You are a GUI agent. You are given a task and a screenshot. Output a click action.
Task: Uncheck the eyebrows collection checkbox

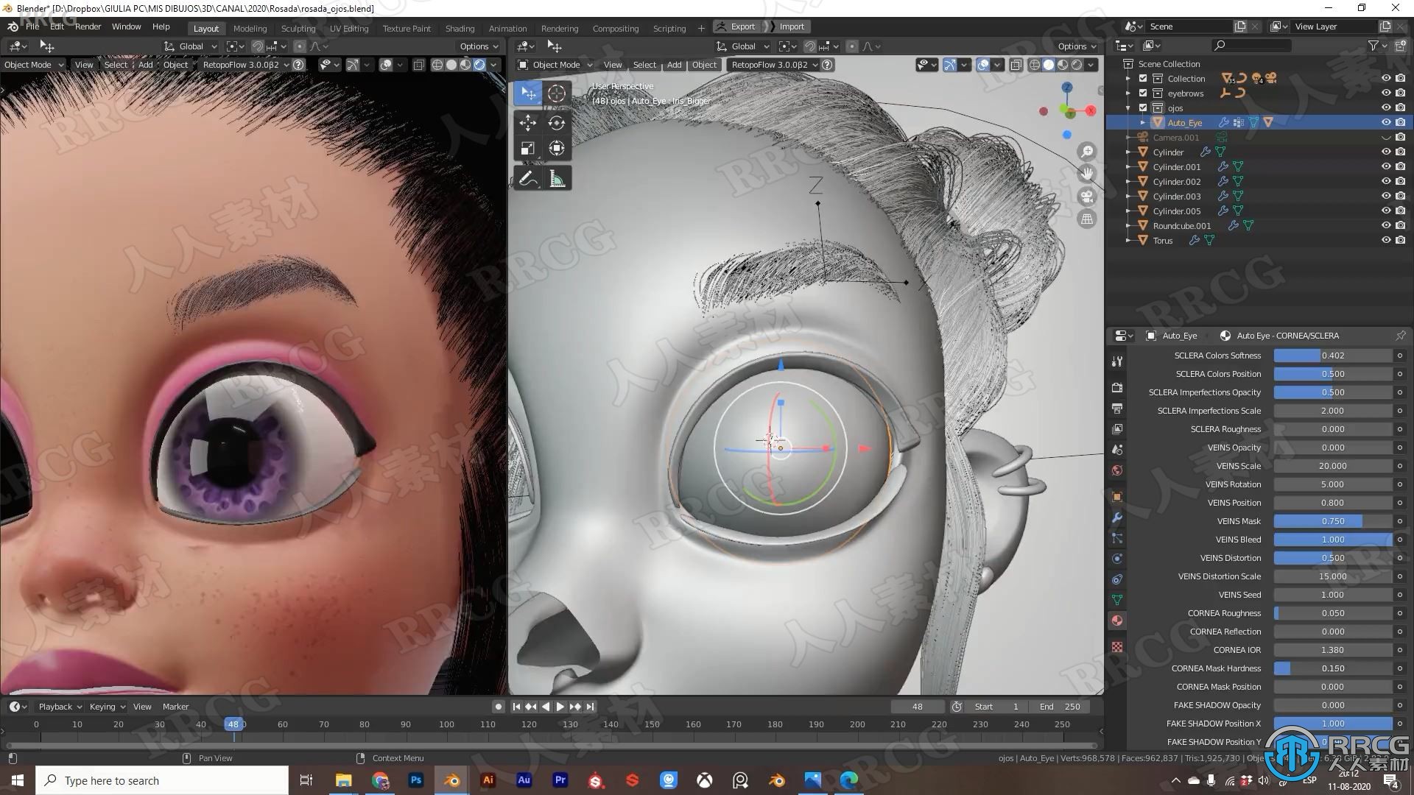coord(1143,93)
